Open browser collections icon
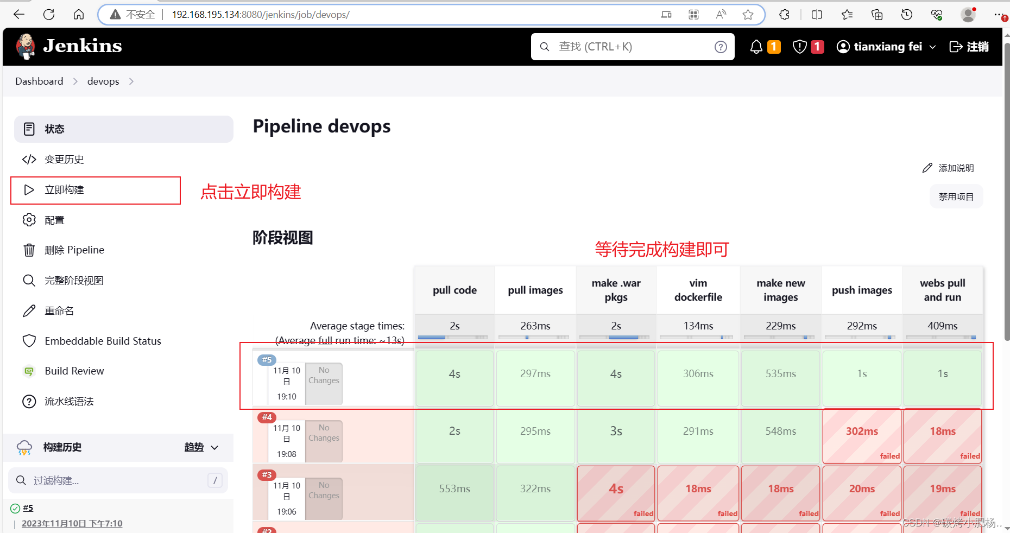The image size is (1010, 533). coord(877,15)
